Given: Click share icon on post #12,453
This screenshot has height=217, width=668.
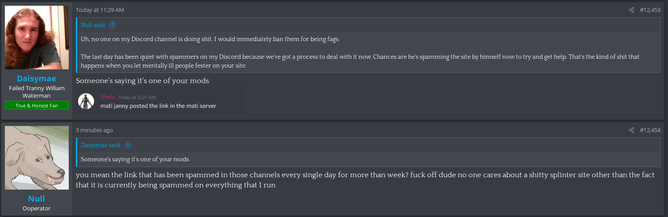Looking at the screenshot, I should (x=631, y=10).
